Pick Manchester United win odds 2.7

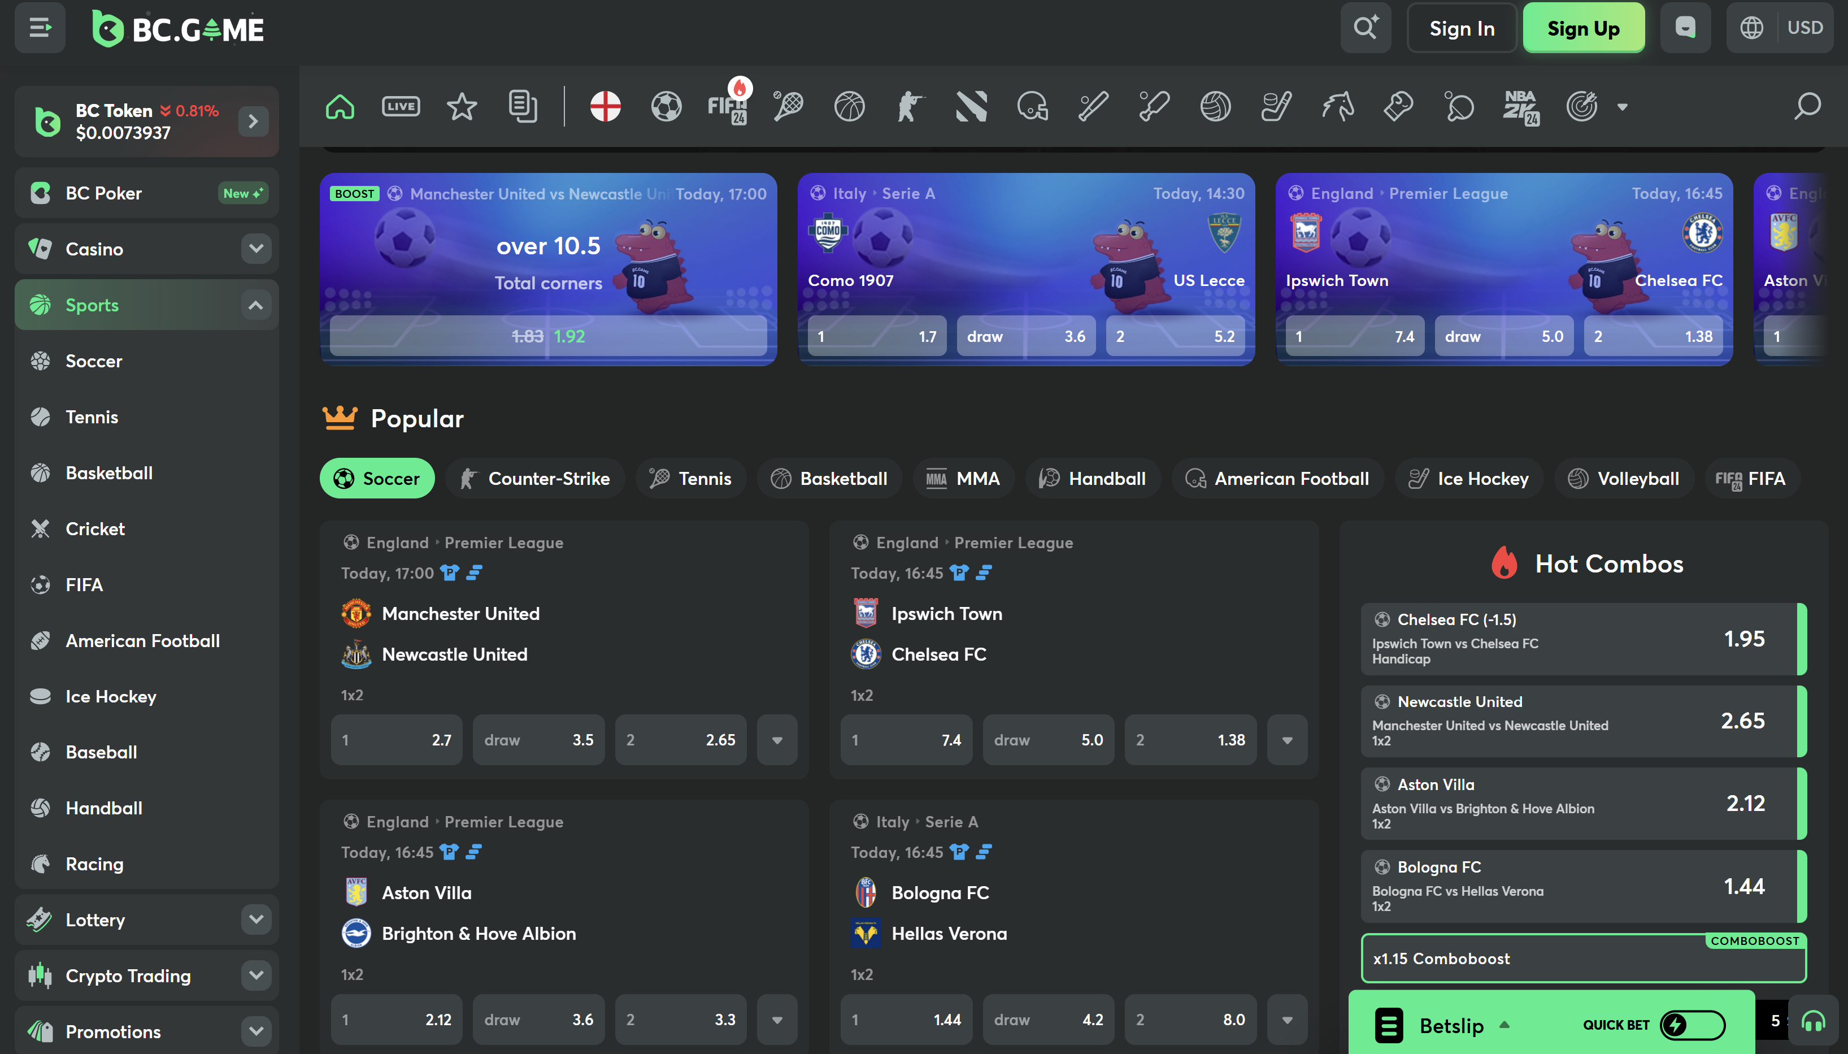point(397,740)
